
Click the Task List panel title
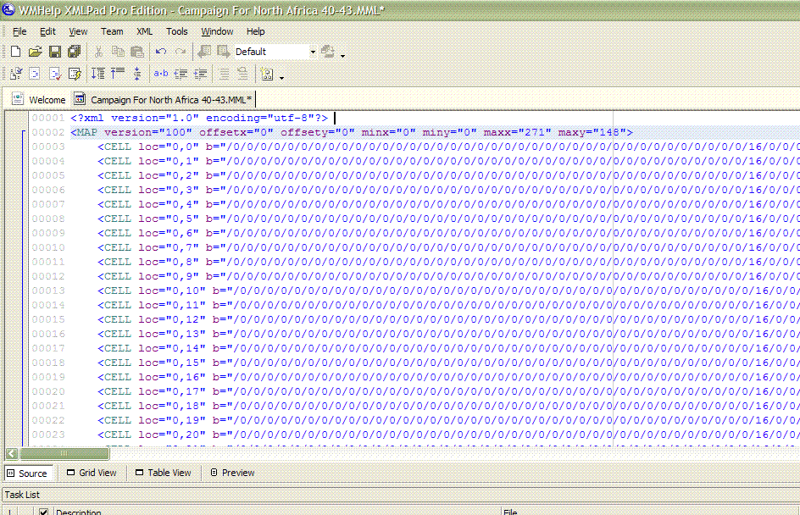pyautogui.click(x=22, y=495)
